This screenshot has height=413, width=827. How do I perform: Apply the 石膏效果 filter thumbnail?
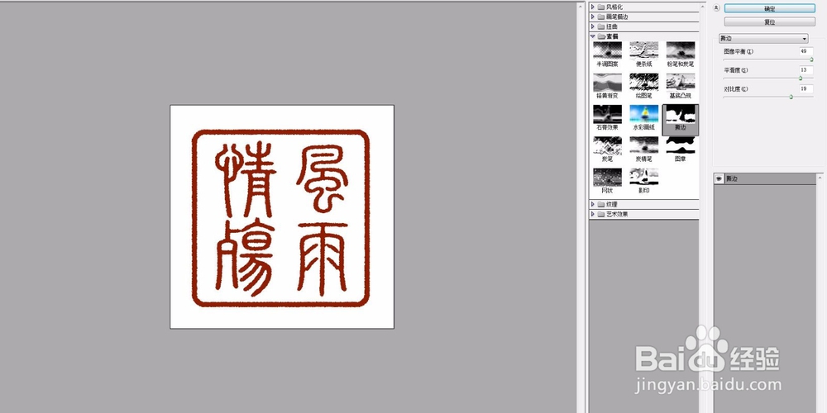point(607,118)
